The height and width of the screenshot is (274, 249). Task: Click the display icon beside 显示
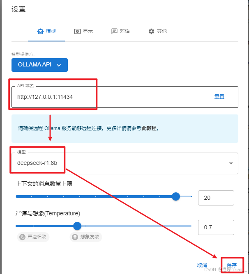(77, 32)
